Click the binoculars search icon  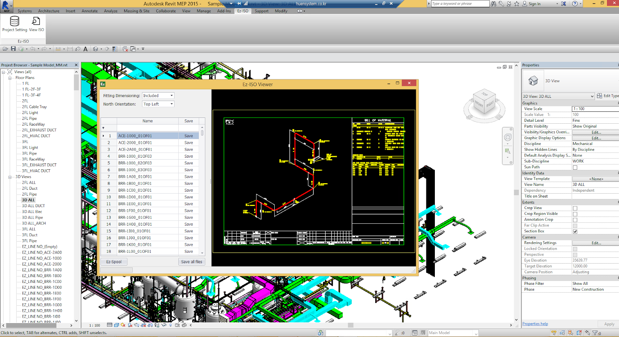[x=493, y=3]
